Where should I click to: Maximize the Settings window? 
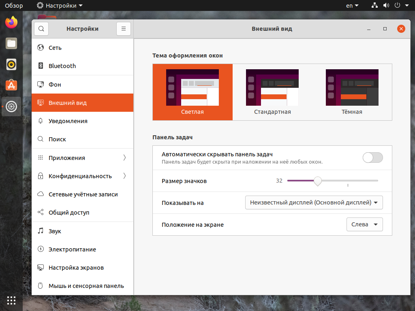385,29
